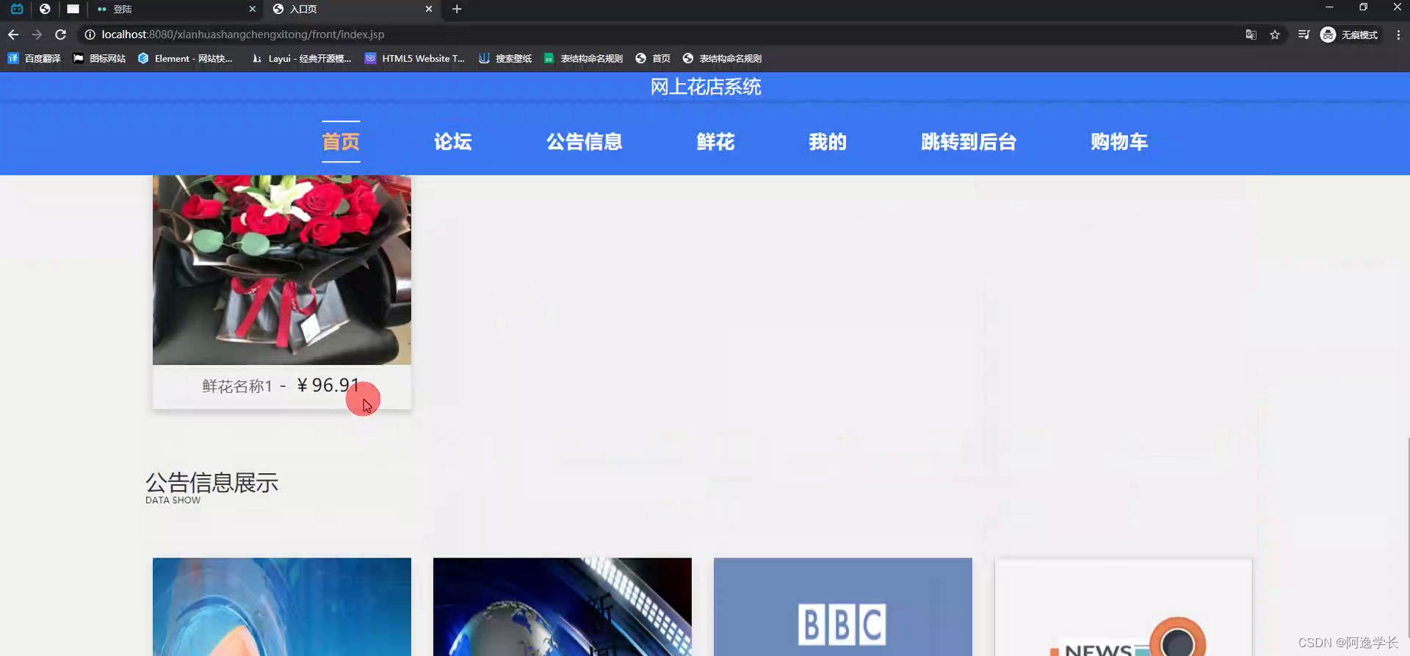Open the 百度翻译 bookmark
The width and height of the screenshot is (1410, 656).
[x=34, y=58]
